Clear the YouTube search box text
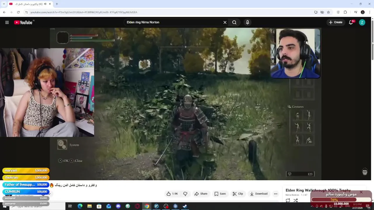The image size is (374, 210). point(225,22)
